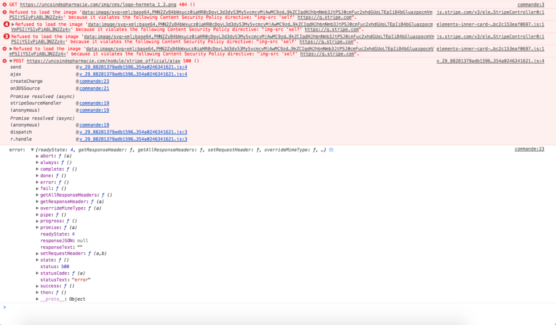Expand the __proto__ Object entry
Image resolution: width=556 pixels, height=325 pixels.
point(38,298)
